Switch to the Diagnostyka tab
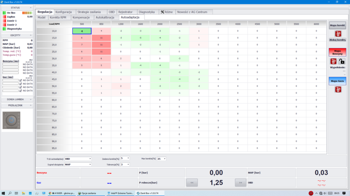Screen dimensions: 350x196 click(x=146, y=12)
